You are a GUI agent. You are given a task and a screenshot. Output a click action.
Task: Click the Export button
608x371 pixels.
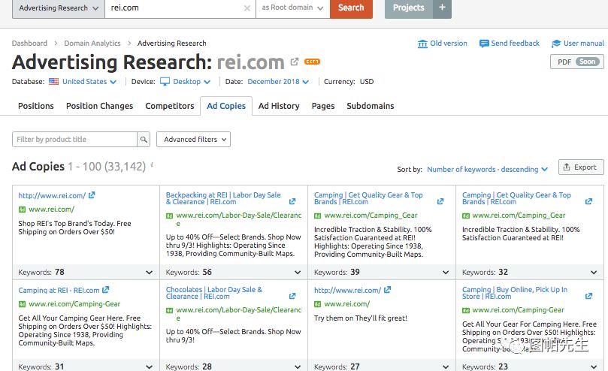coord(581,167)
